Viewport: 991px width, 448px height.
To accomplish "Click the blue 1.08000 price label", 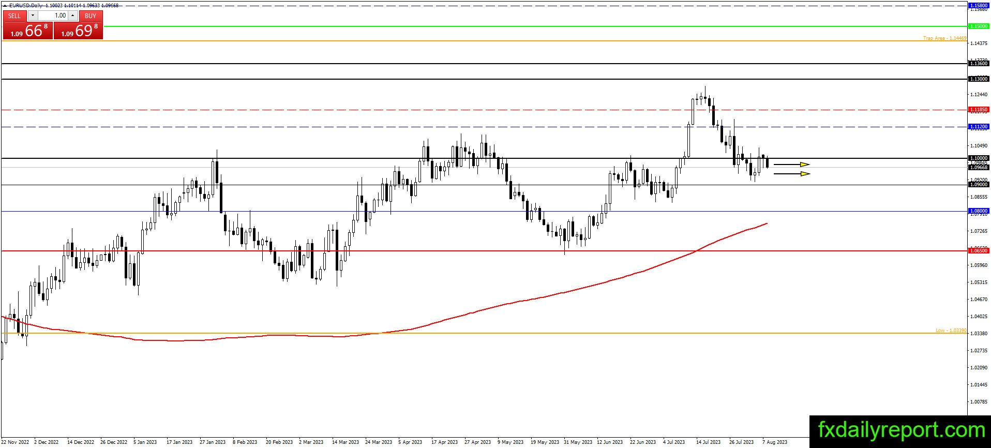I will pyautogui.click(x=979, y=211).
